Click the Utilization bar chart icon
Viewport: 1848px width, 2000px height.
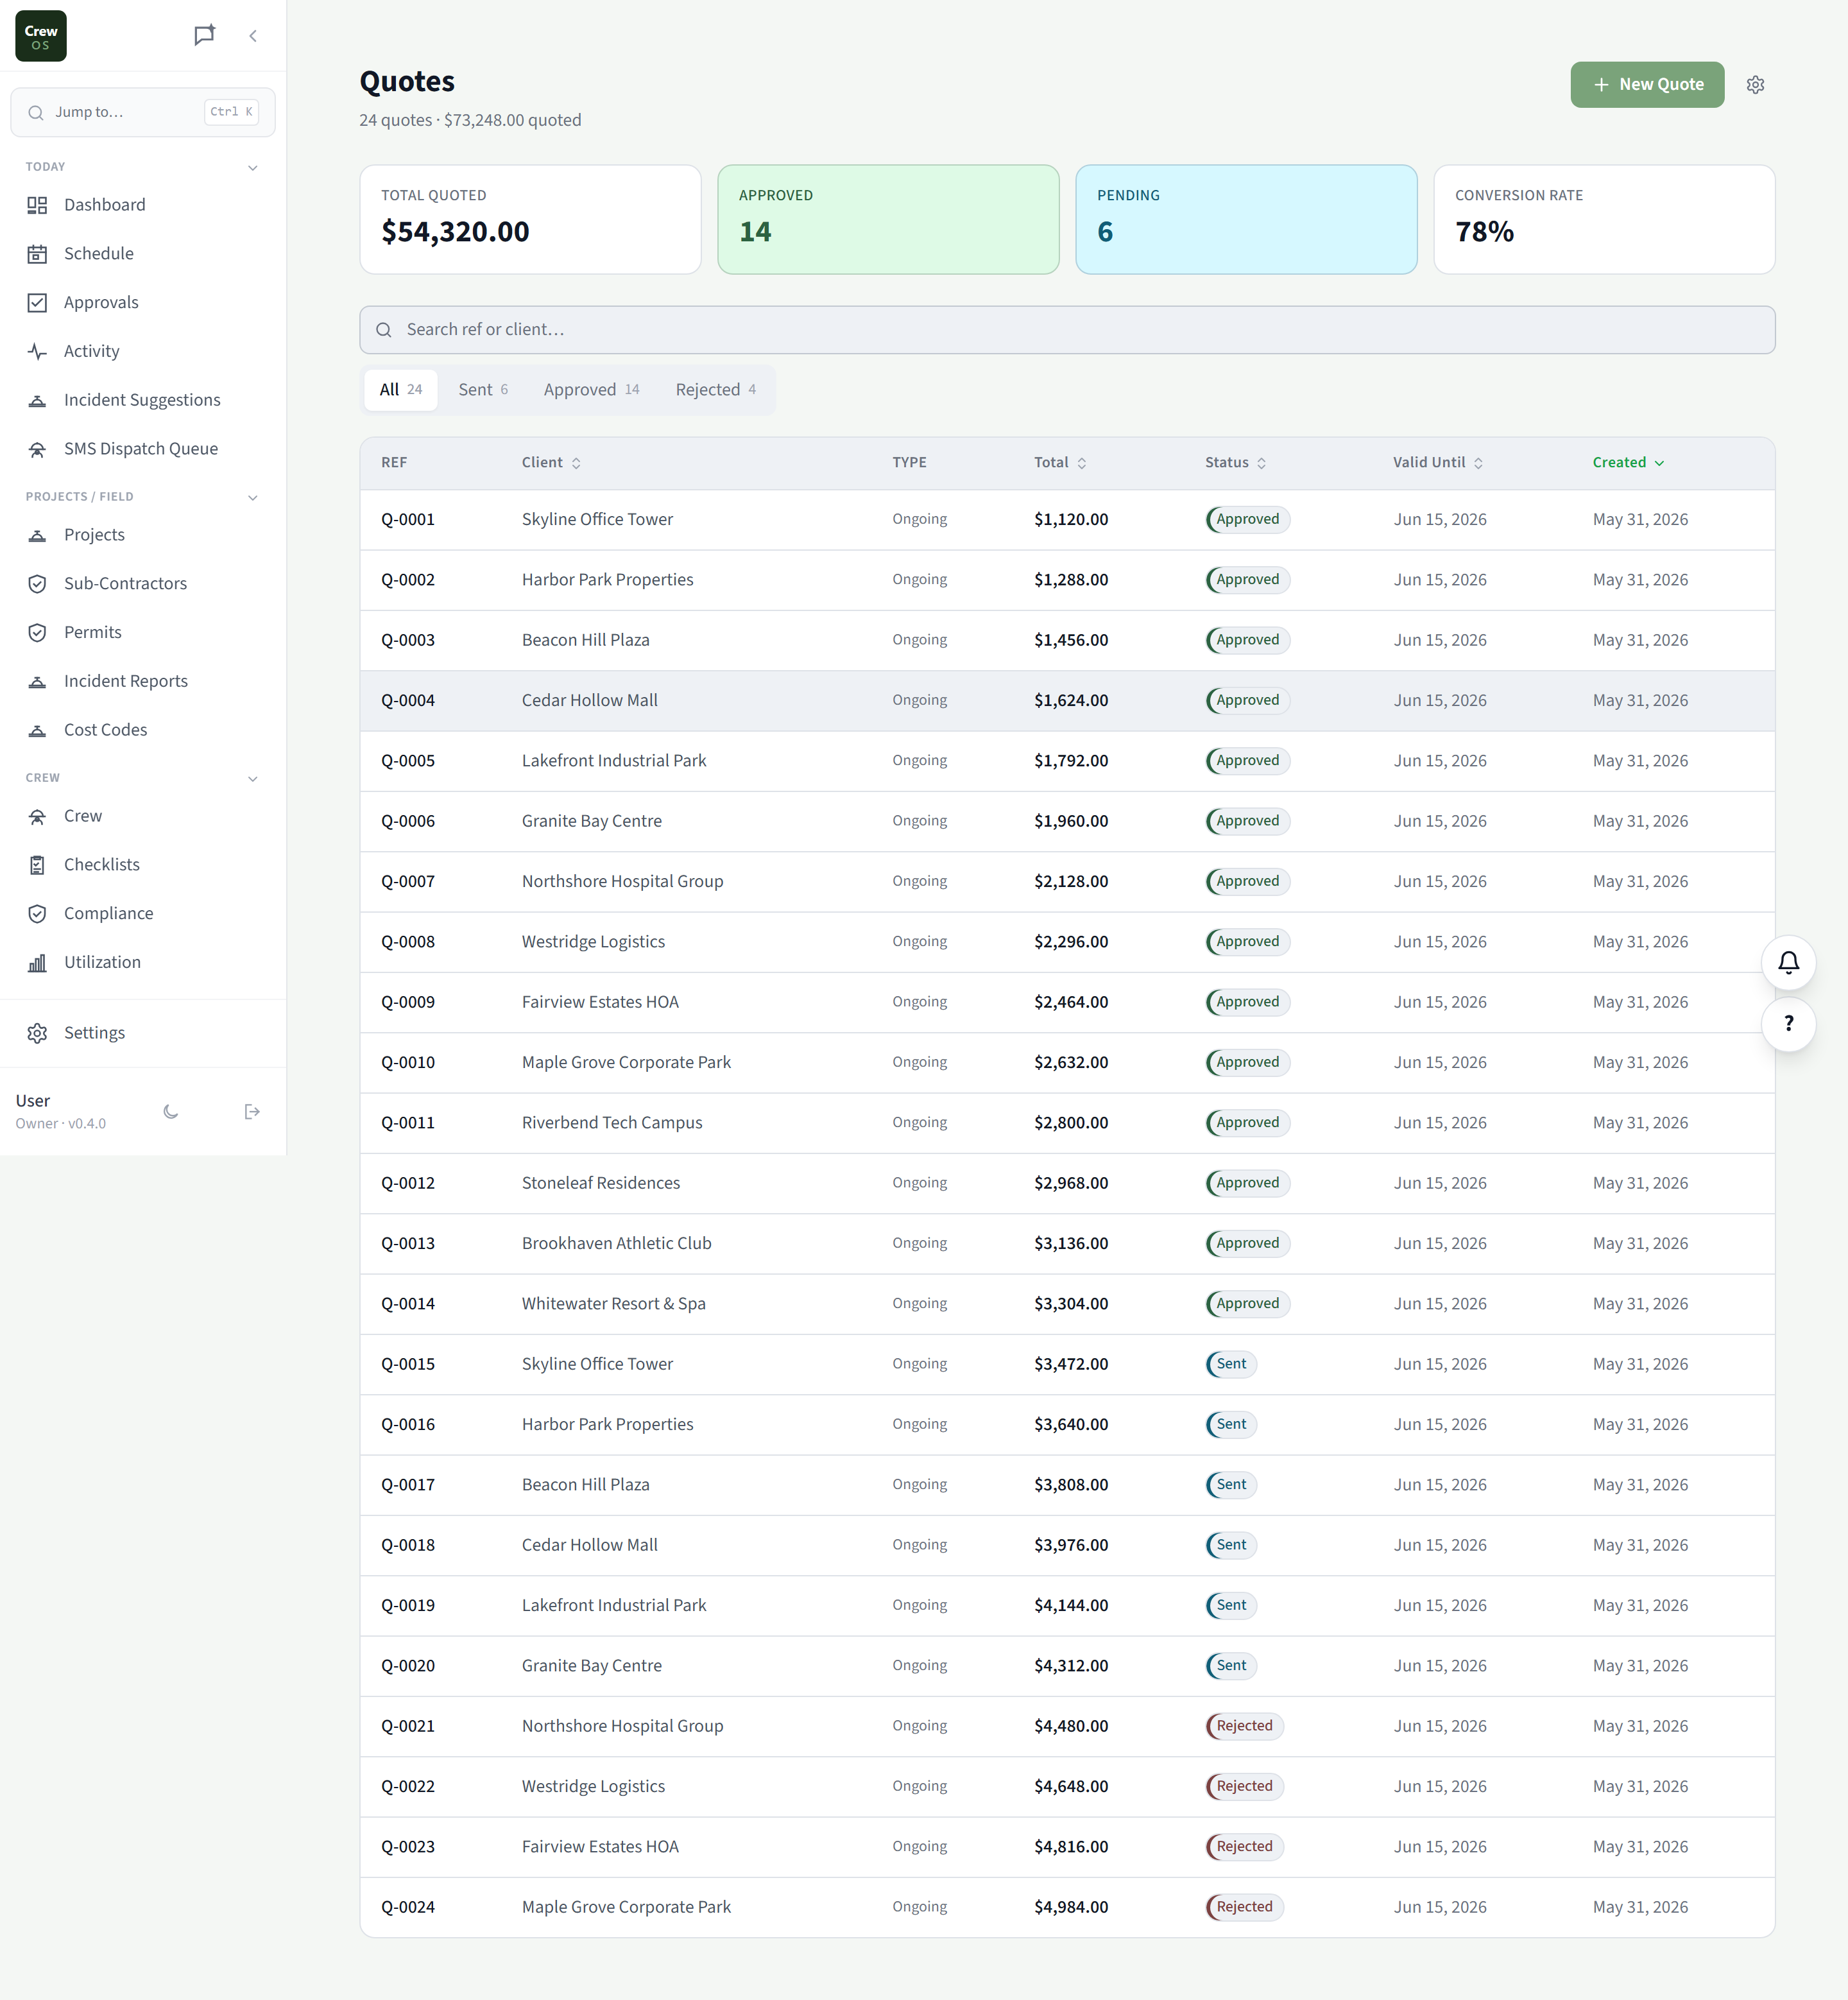[37, 963]
